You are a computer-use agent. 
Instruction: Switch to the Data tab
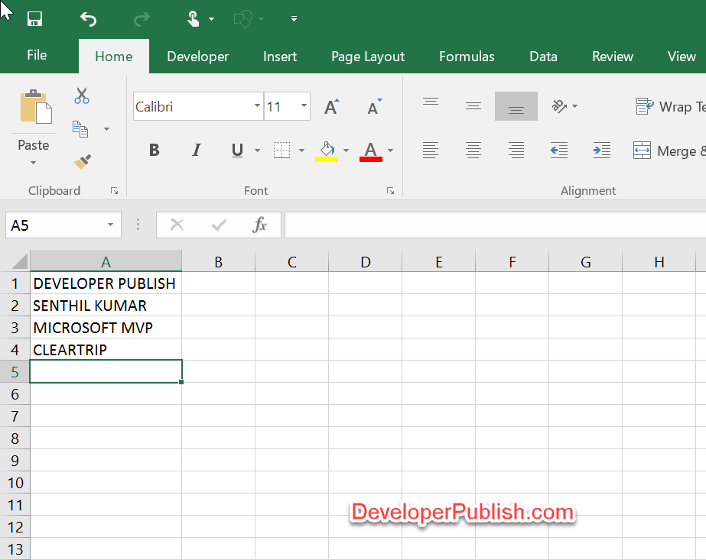point(543,57)
